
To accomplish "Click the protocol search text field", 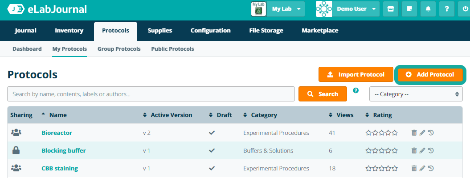I will (151, 94).
